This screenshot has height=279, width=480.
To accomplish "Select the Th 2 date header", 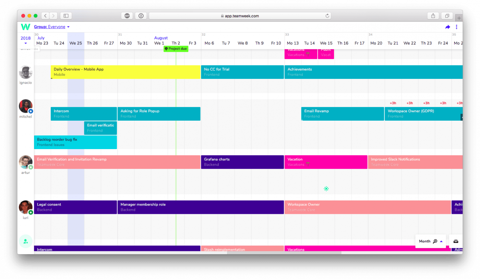I will click(176, 43).
